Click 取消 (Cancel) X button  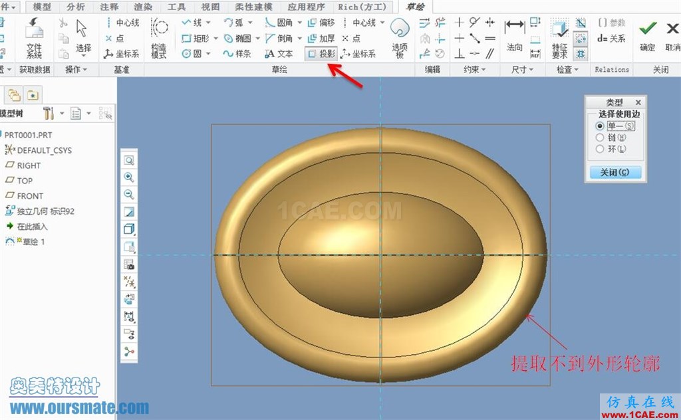click(672, 37)
